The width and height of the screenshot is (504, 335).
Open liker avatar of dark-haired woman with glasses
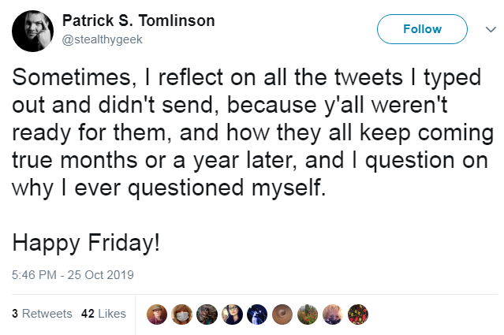pyautogui.click(x=232, y=315)
